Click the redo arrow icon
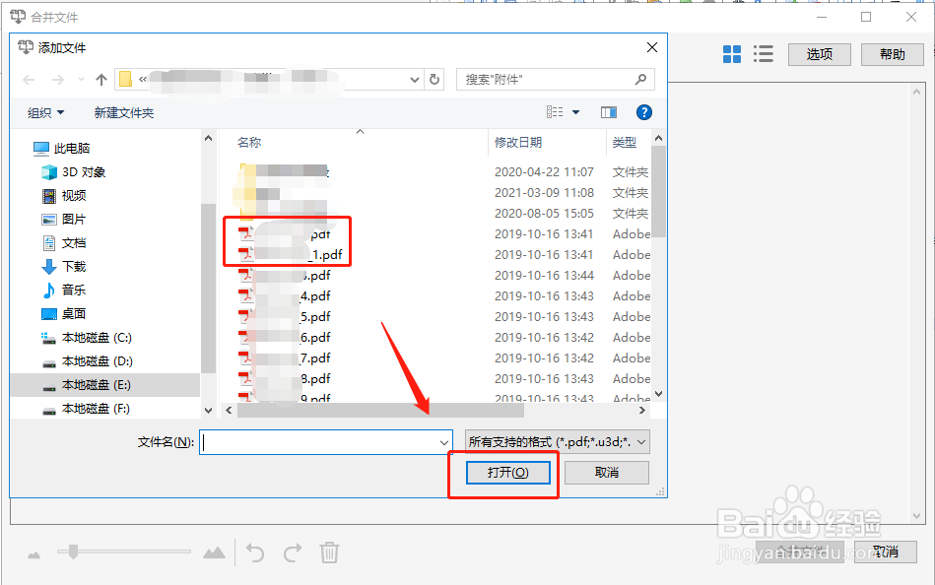Image resolution: width=935 pixels, height=585 pixels. coord(294,552)
